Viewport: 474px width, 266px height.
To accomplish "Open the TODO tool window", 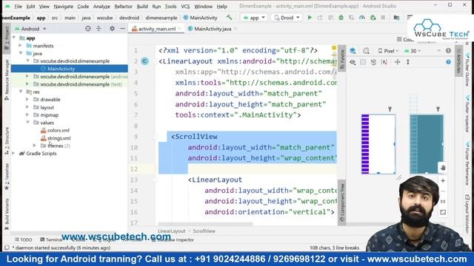I will click(x=24, y=239).
